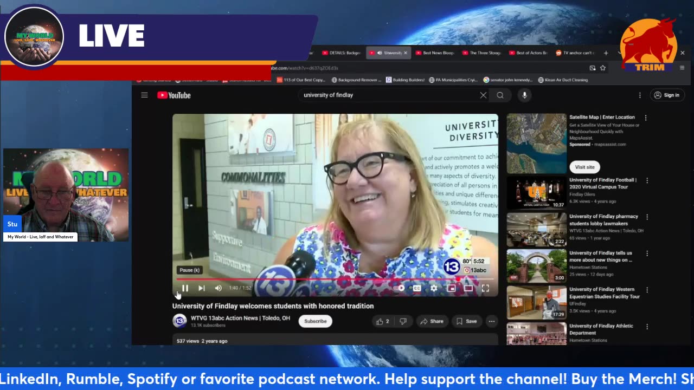This screenshot has width=694, height=390.
Task: Open Background Remover bookmark
Action: pos(356,80)
